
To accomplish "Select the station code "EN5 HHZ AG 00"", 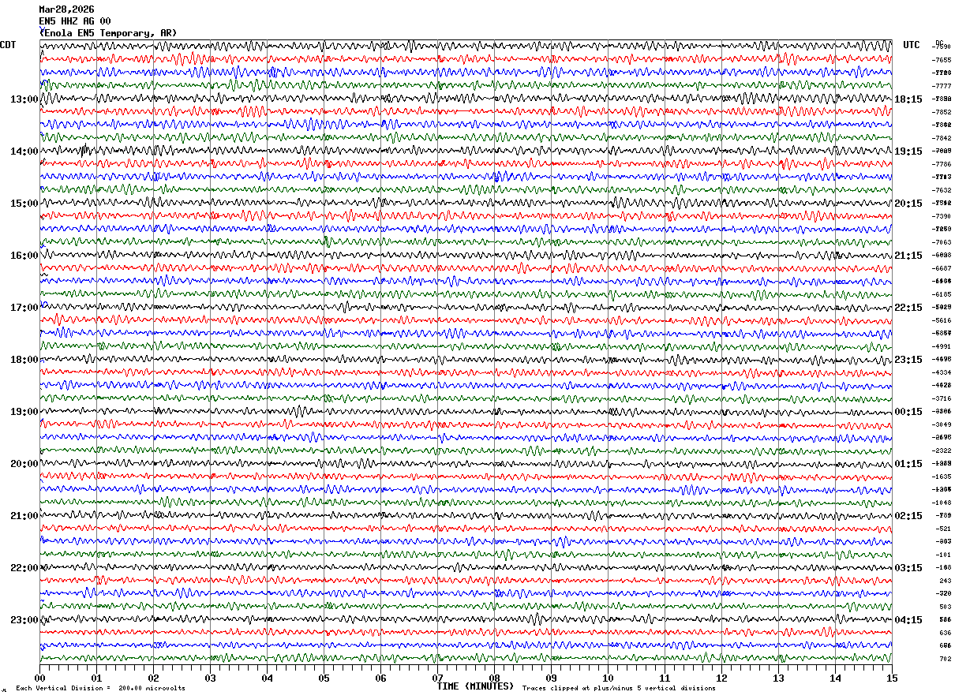I will (x=75, y=21).
